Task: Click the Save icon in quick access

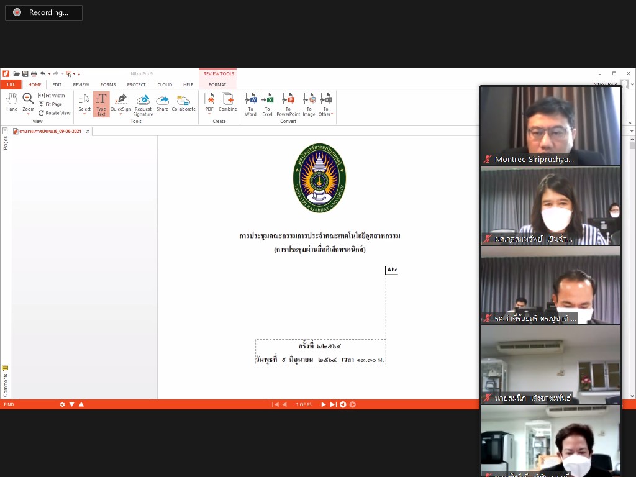Action: (25, 74)
